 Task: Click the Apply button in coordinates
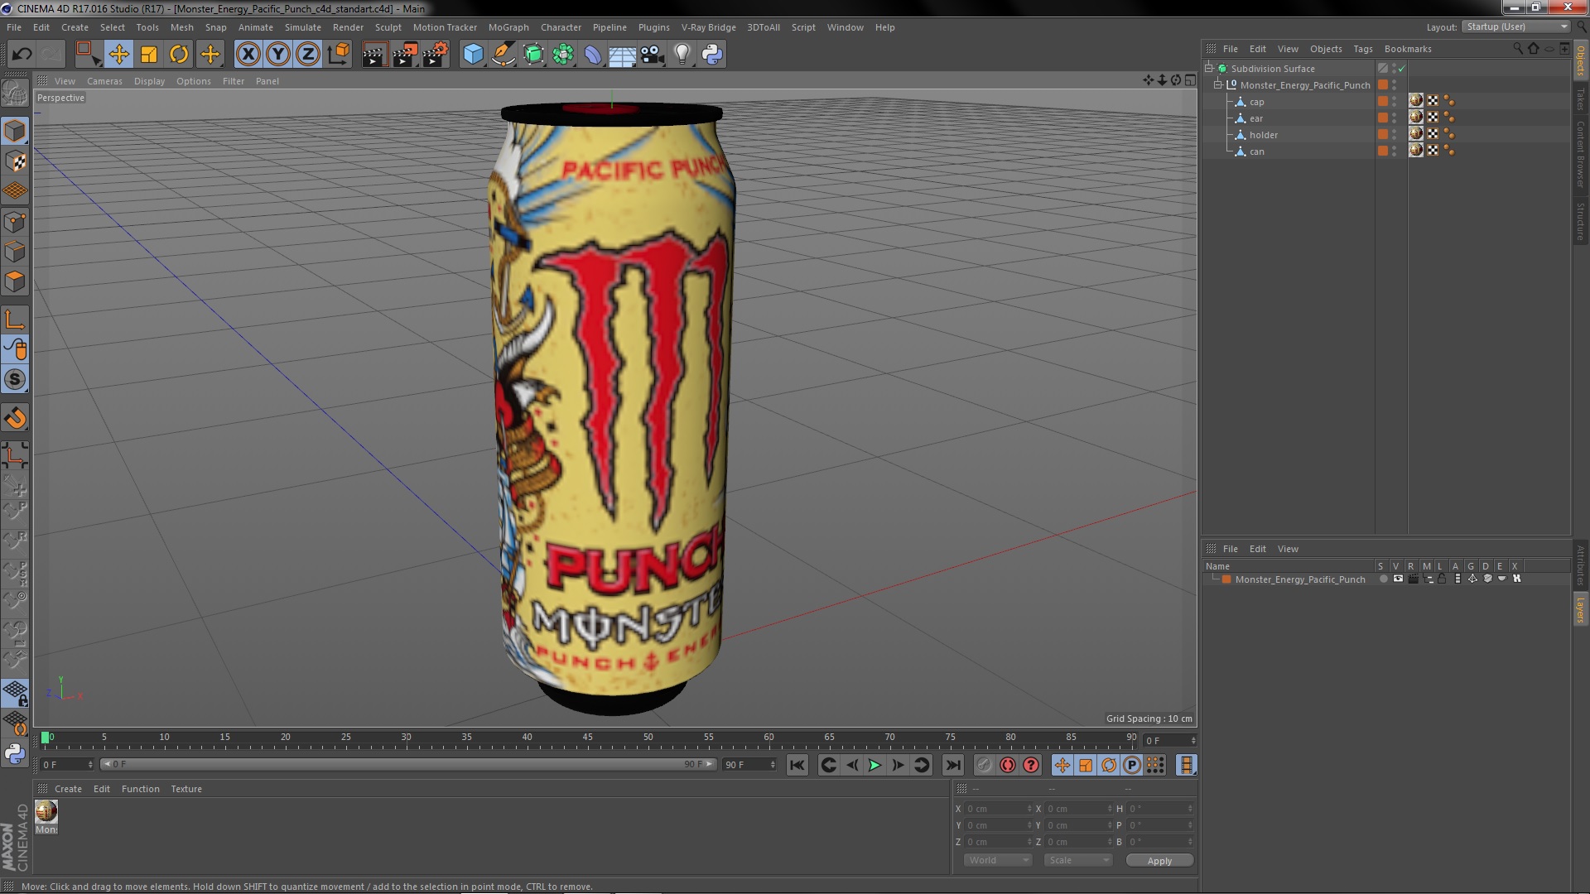(1159, 861)
